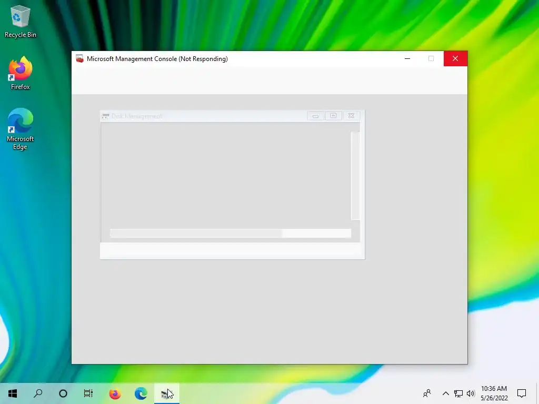Open Task View on taskbar
Viewport: 539px width, 404px height.
(x=88, y=393)
